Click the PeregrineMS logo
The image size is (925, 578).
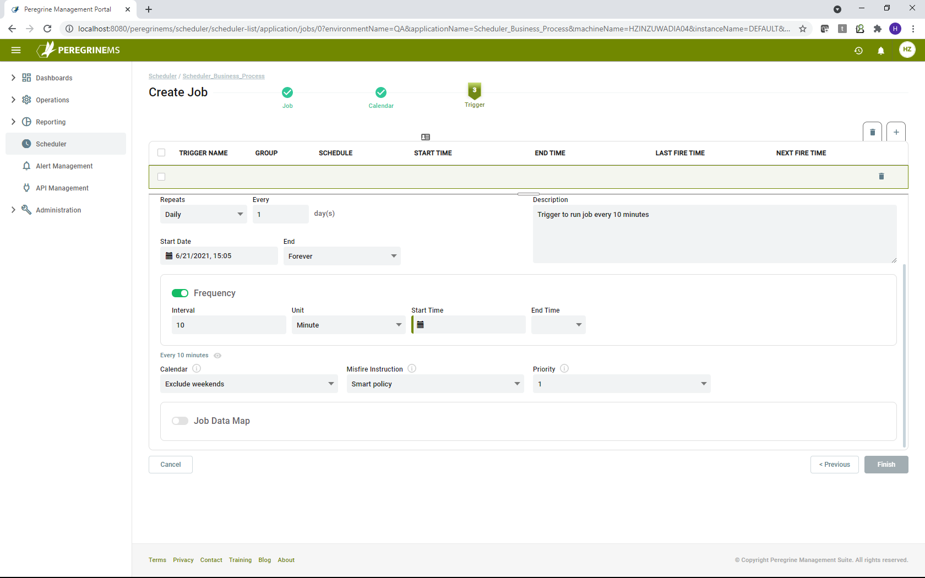coord(78,50)
